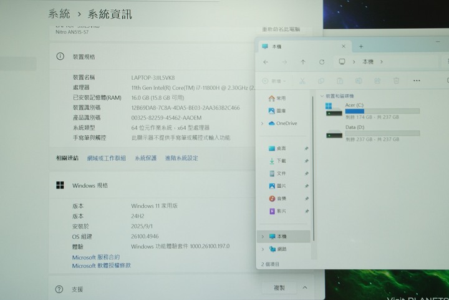This screenshot has height=300, width=449.
Task: Open 下載 (Downloads) quick access folder
Action: tap(278, 161)
